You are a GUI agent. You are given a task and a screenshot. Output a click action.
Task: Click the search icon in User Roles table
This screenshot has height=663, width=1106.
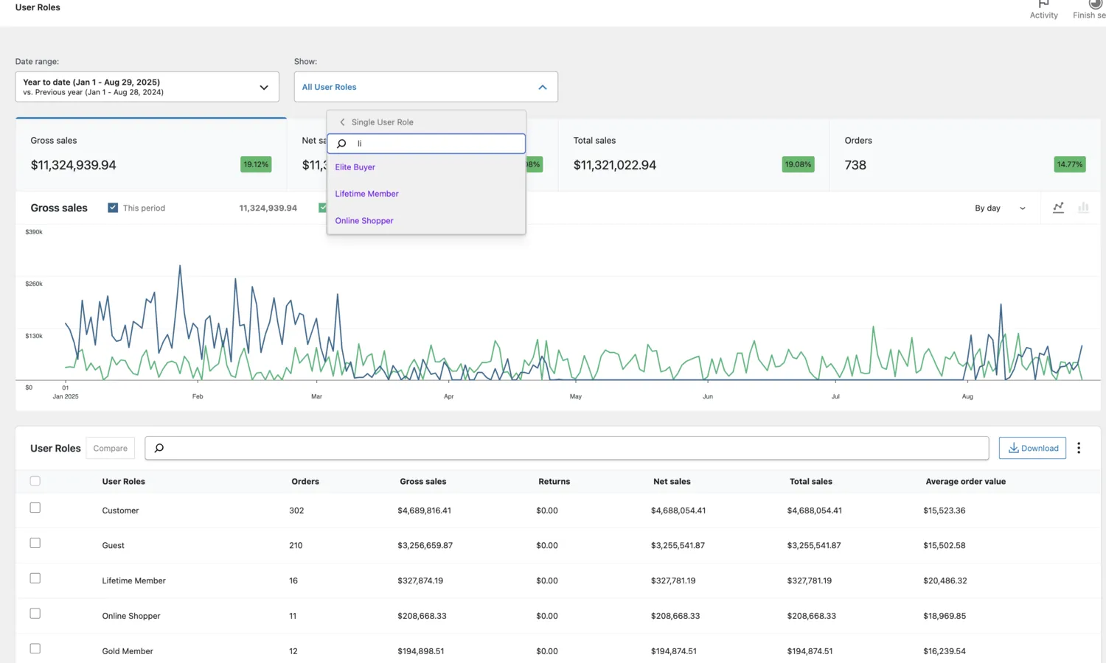pyautogui.click(x=159, y=448)
